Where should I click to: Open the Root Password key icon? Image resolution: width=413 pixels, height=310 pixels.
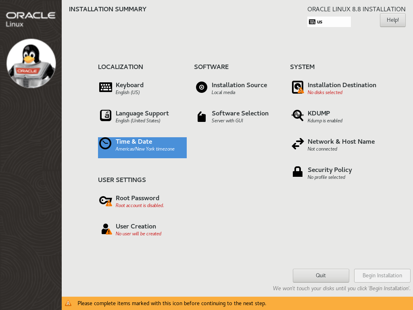[105, 201]
